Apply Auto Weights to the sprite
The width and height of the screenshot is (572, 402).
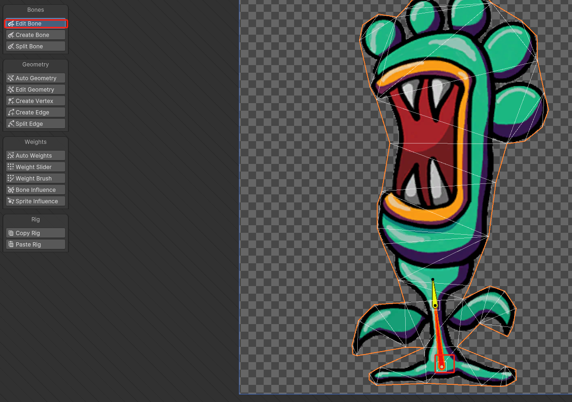click(x=36, y=155)
